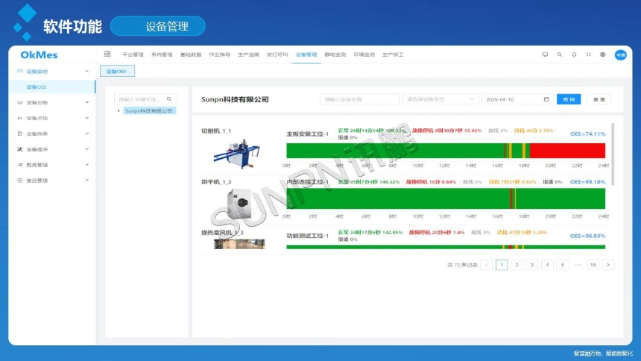Open the header search magnifier icon

pyautogui.click(x=559, y=54)
